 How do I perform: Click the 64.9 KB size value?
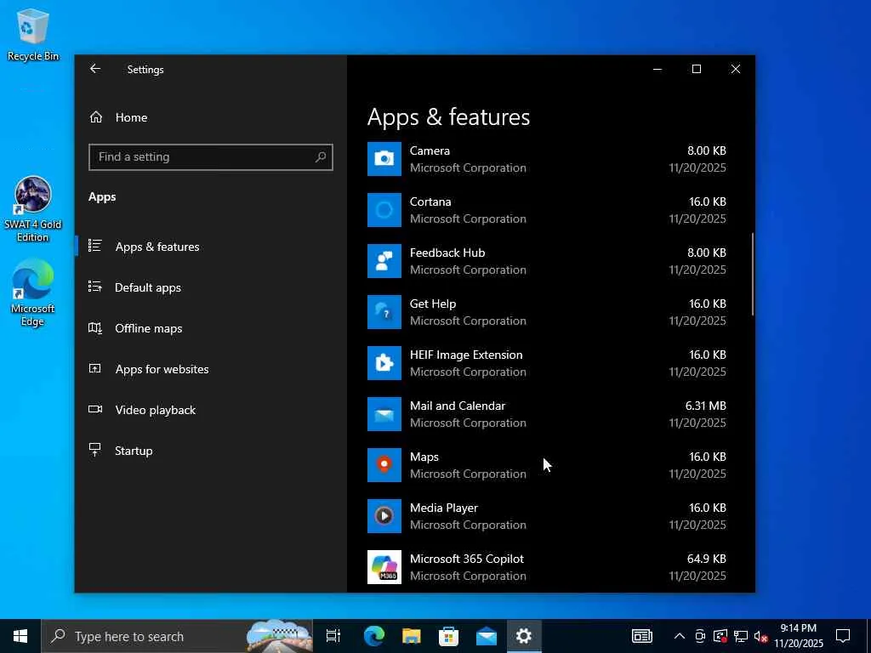pos(706,559)
